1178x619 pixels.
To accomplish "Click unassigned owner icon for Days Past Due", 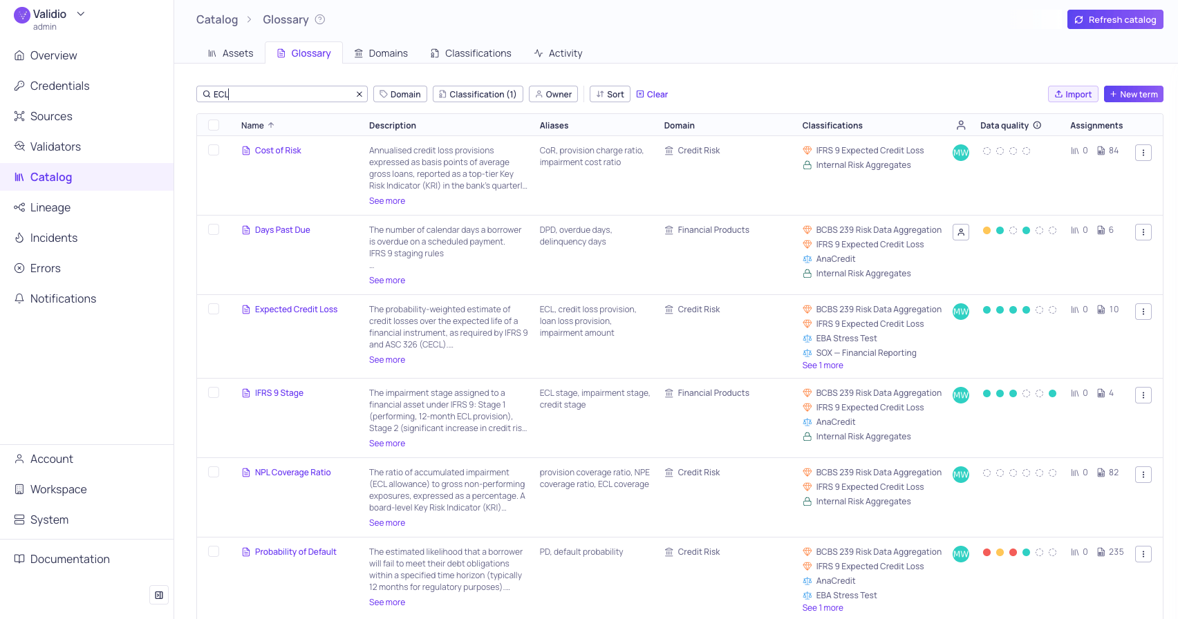I will point(961,232).
